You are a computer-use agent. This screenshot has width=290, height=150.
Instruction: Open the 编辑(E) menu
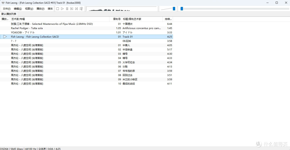pos(18,9)
